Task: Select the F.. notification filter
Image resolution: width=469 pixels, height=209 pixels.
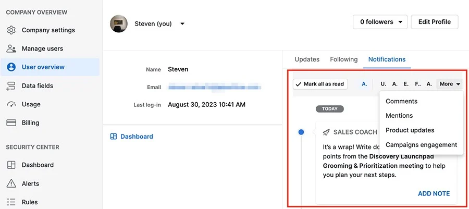Action: (418, 84)
